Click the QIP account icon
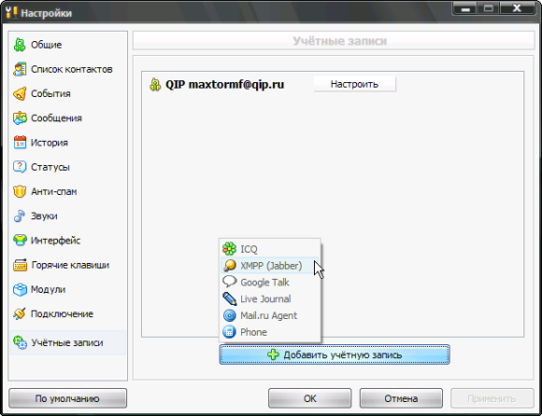 155,85
